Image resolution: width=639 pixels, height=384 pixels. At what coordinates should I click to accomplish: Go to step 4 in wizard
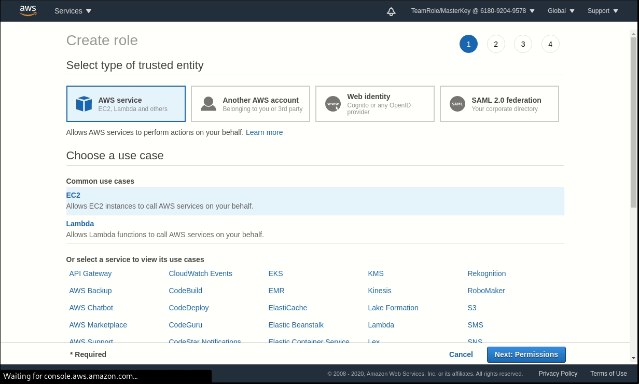550,44
